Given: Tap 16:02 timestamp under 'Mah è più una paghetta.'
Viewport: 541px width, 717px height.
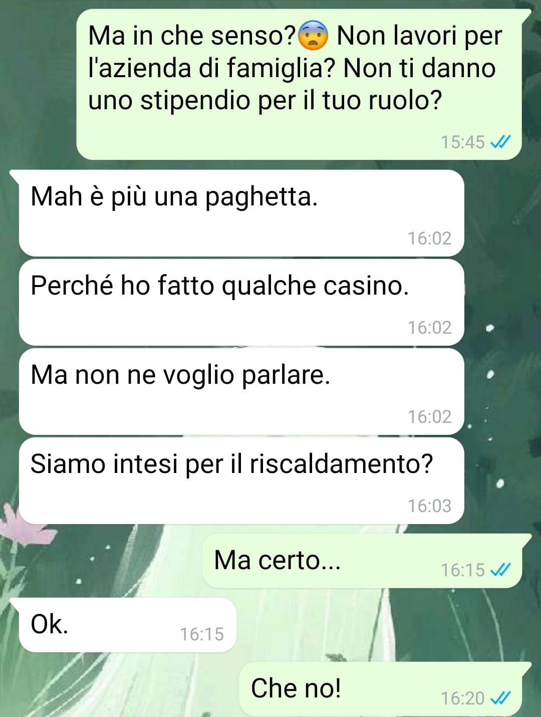Looking at the screenshot, I should tap(429, 238).
